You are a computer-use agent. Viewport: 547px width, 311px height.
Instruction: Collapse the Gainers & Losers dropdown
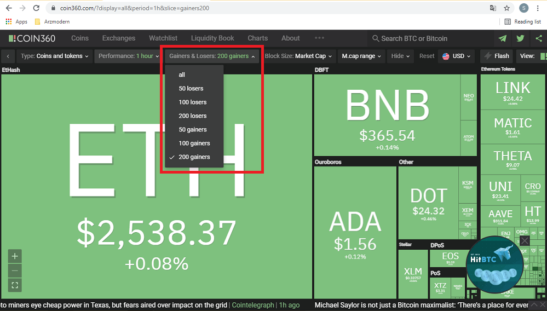tap(212, 56)
